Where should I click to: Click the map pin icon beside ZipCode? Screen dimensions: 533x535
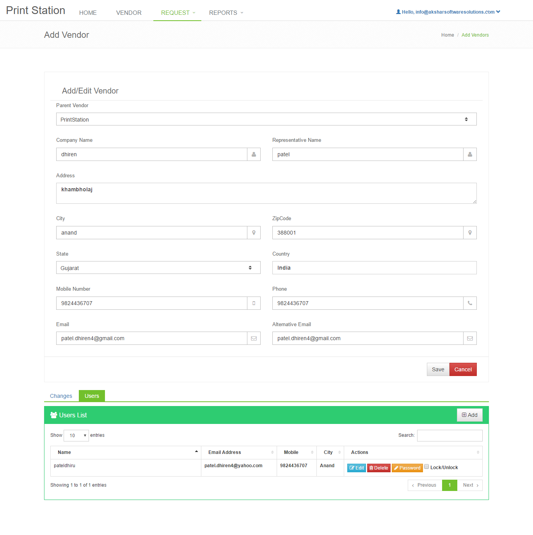[470, 233]
